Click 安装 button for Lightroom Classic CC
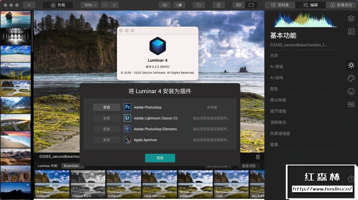This screenshot has width=358, height=200. coord(107,118)
